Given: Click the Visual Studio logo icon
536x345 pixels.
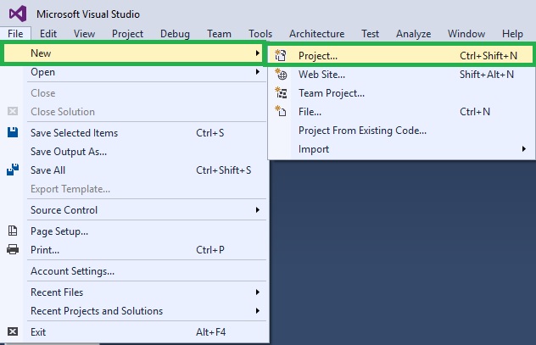Looking at the screenshot, I should (15, 14).
